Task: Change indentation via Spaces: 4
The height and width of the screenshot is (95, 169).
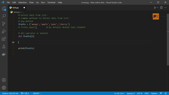Action: 130,93
